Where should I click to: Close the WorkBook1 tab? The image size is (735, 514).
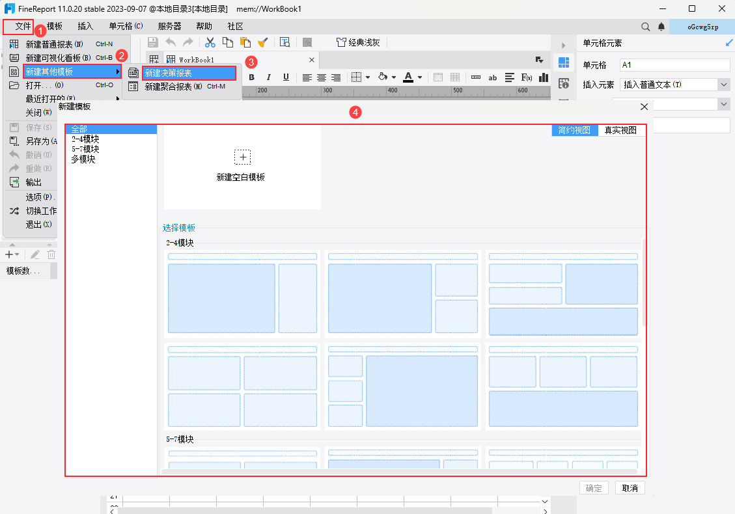click(x=312, y=60)
